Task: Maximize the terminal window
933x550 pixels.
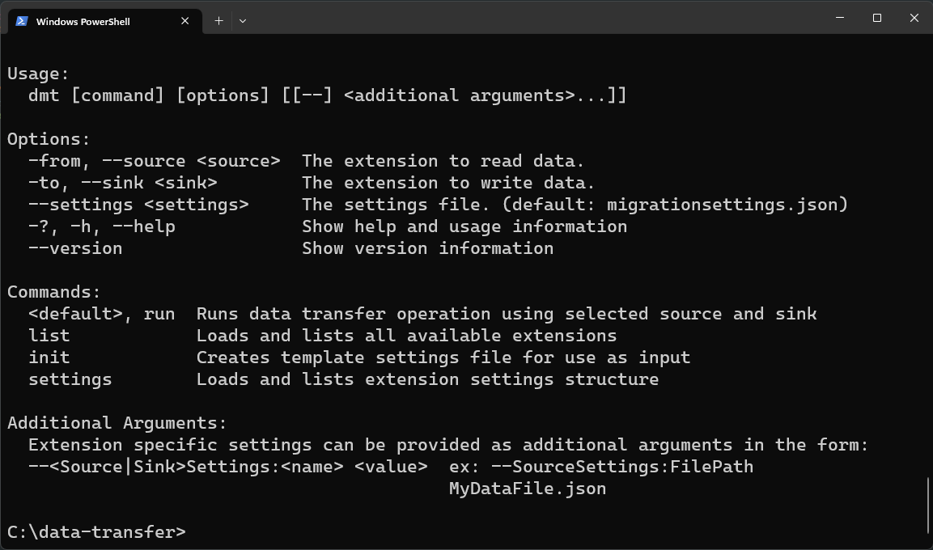Action: tap(876, 18)
